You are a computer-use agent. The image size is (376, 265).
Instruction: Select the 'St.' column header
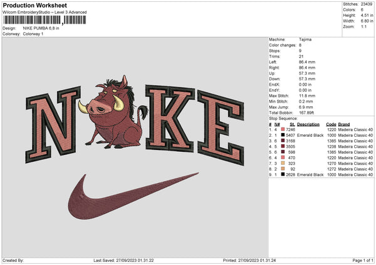pos(292,124)
